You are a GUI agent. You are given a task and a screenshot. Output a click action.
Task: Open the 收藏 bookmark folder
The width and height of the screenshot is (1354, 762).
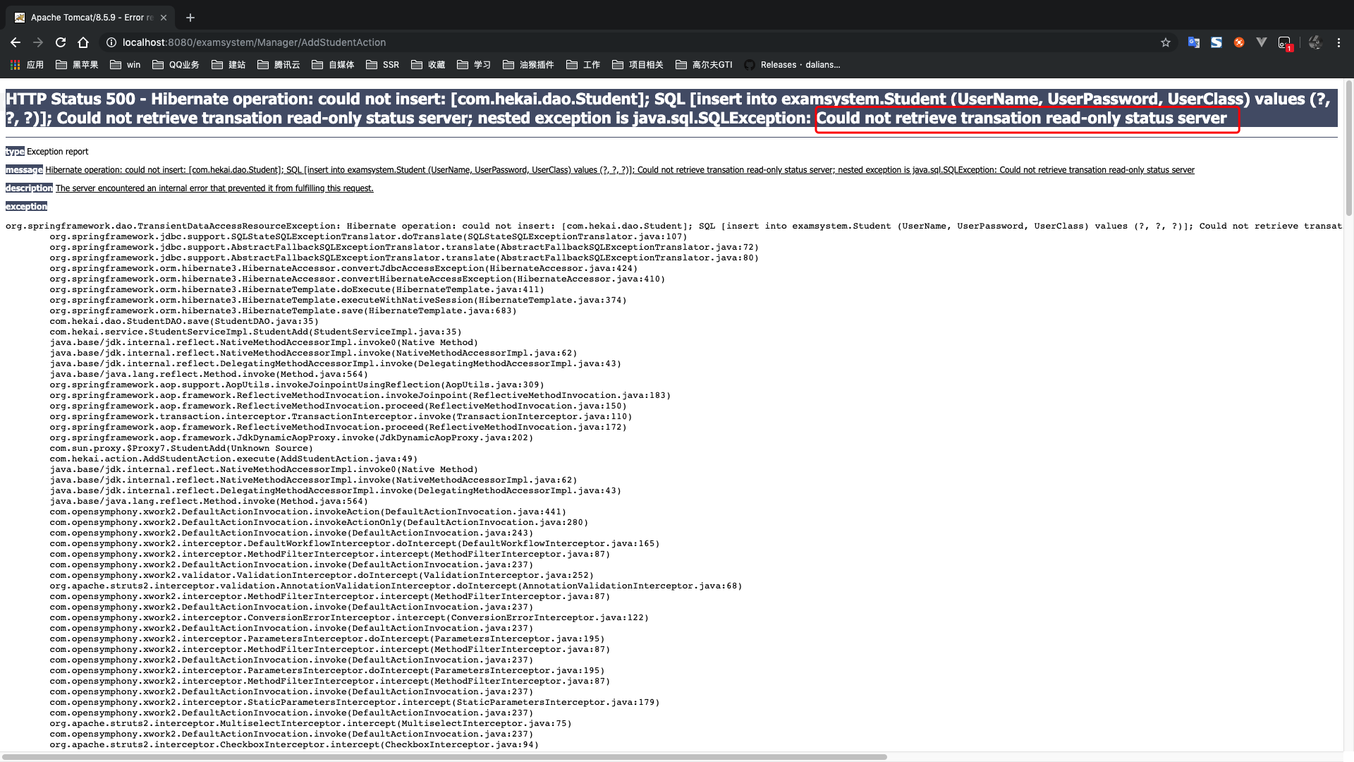(x=428, y=65)
